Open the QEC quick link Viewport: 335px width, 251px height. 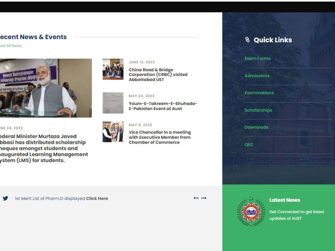(249, 145)
